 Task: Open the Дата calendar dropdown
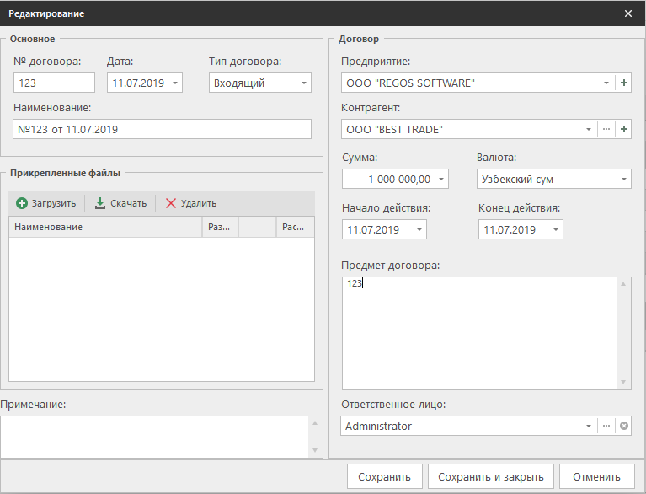coord(174,83)
